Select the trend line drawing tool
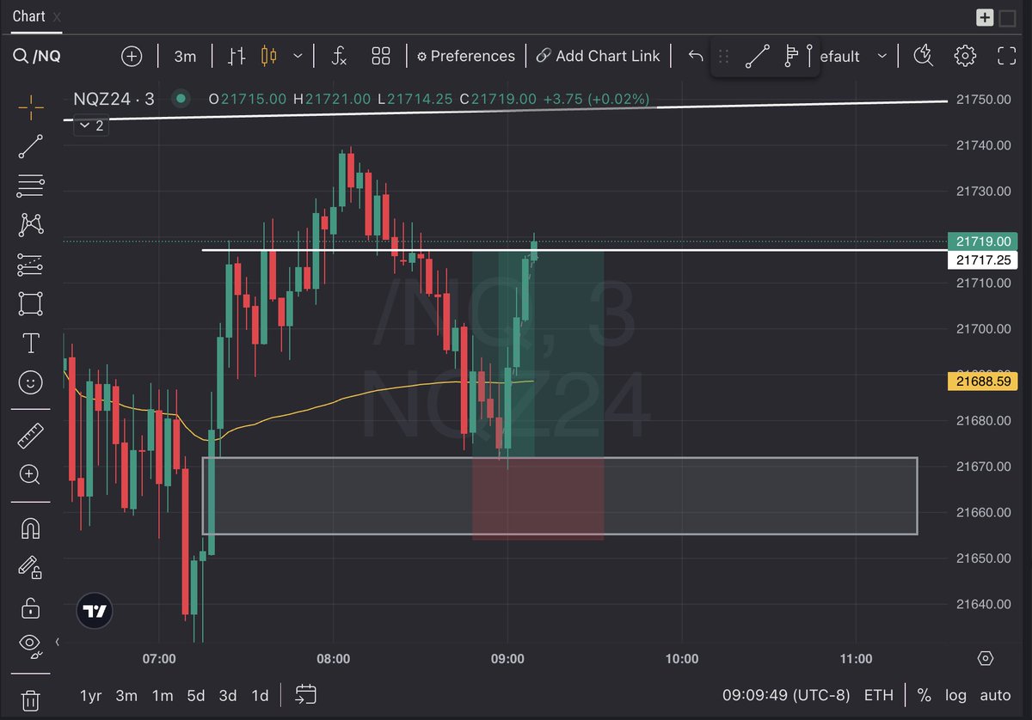This screenshot has height=720, width=1032. click(31, 147)
